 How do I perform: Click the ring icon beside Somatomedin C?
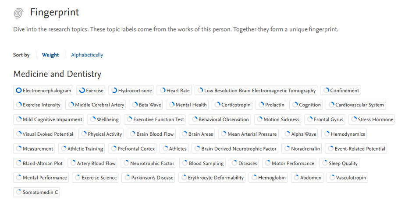18,192
